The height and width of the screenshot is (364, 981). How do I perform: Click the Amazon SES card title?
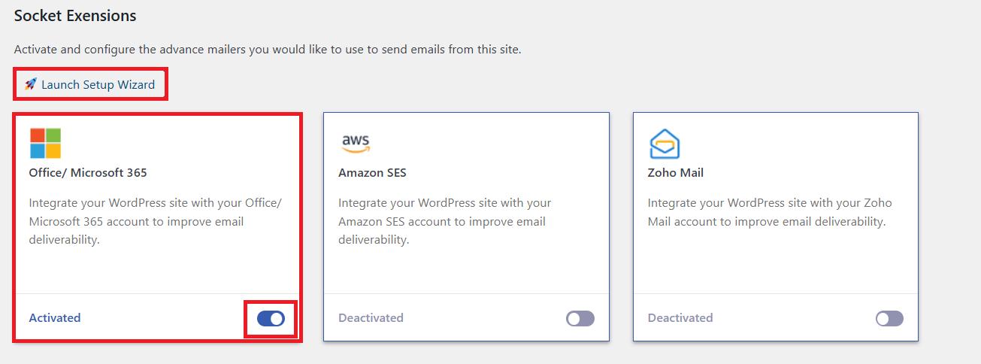pos(372,172)
